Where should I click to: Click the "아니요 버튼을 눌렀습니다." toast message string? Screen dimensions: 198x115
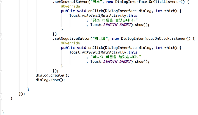tap(116, 57)
